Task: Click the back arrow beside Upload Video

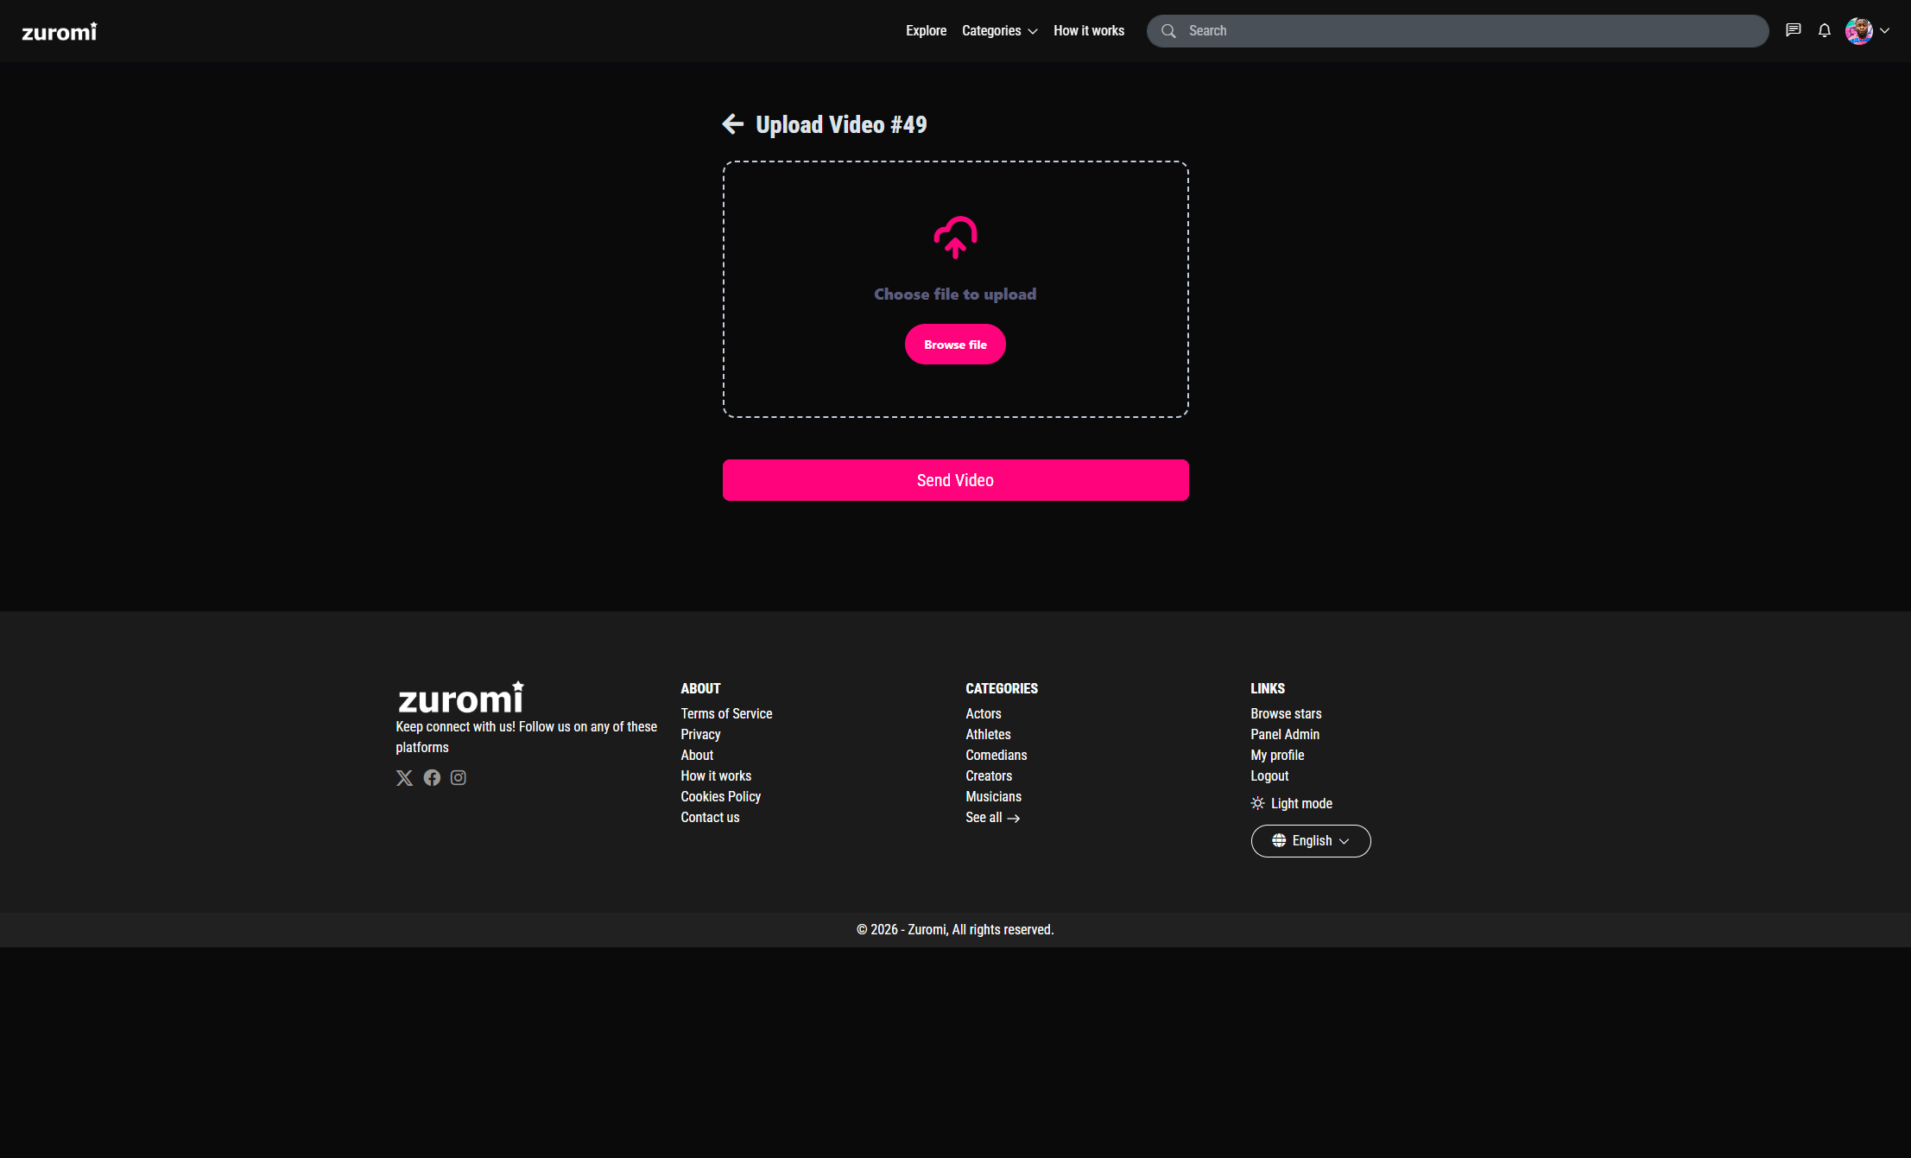Action: coord(732,124)
